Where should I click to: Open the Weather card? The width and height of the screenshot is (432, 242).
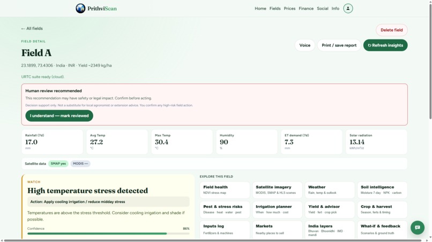point(330,190)
